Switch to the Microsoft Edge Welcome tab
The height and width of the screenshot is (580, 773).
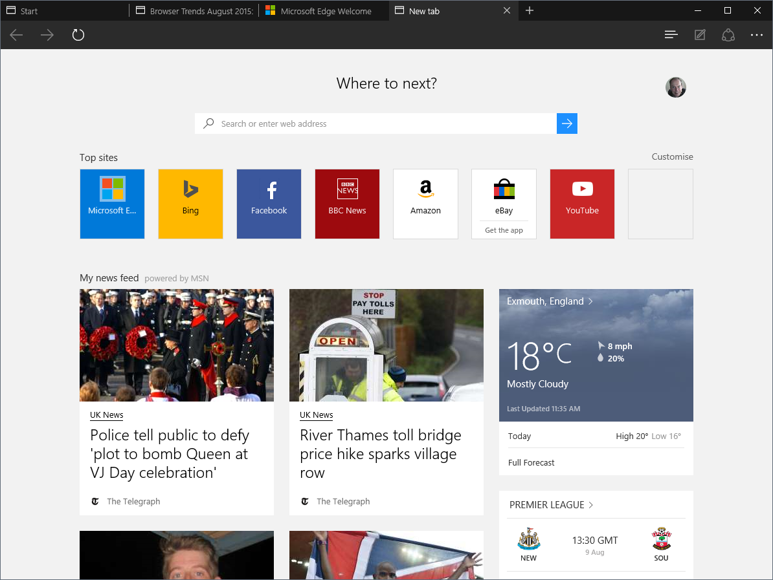pos(322,10)
